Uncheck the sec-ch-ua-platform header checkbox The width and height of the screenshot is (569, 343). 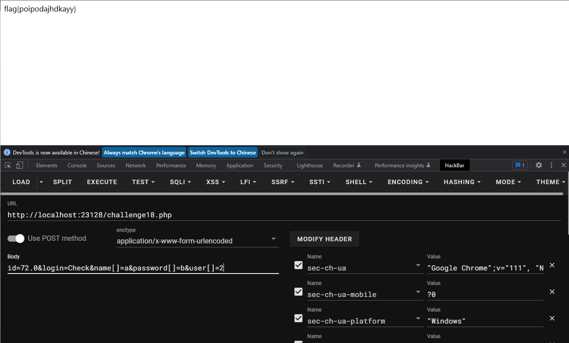(298, 318)
